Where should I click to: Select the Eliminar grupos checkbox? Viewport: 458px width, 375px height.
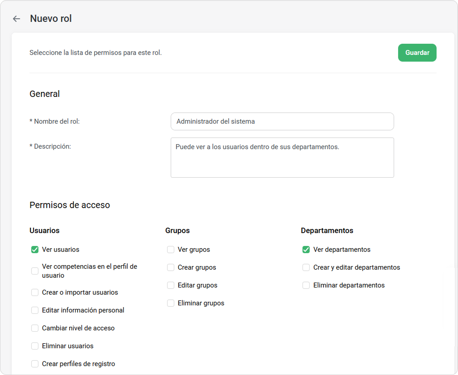coord(171,303)
